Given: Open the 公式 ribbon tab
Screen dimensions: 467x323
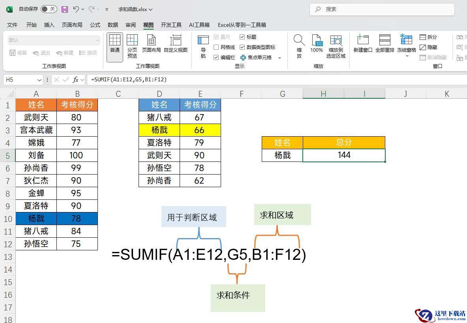Looking at the screenshot, I should (x=95, y=25).
